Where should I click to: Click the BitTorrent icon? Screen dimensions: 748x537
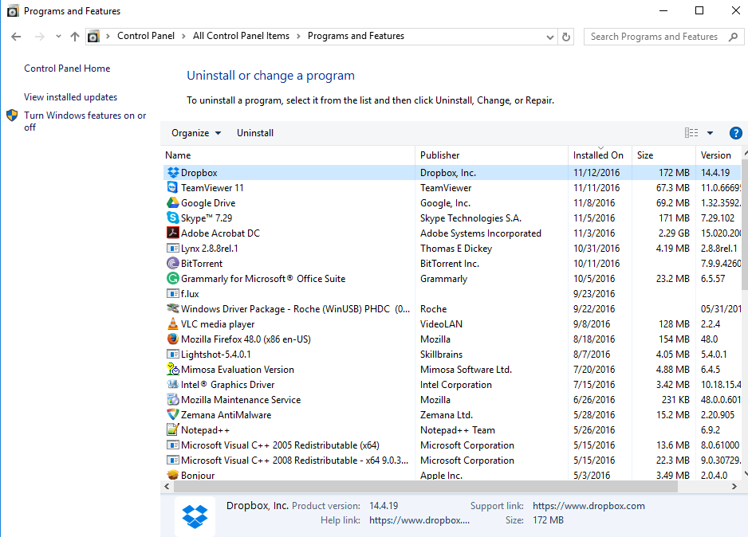point(173,264)
